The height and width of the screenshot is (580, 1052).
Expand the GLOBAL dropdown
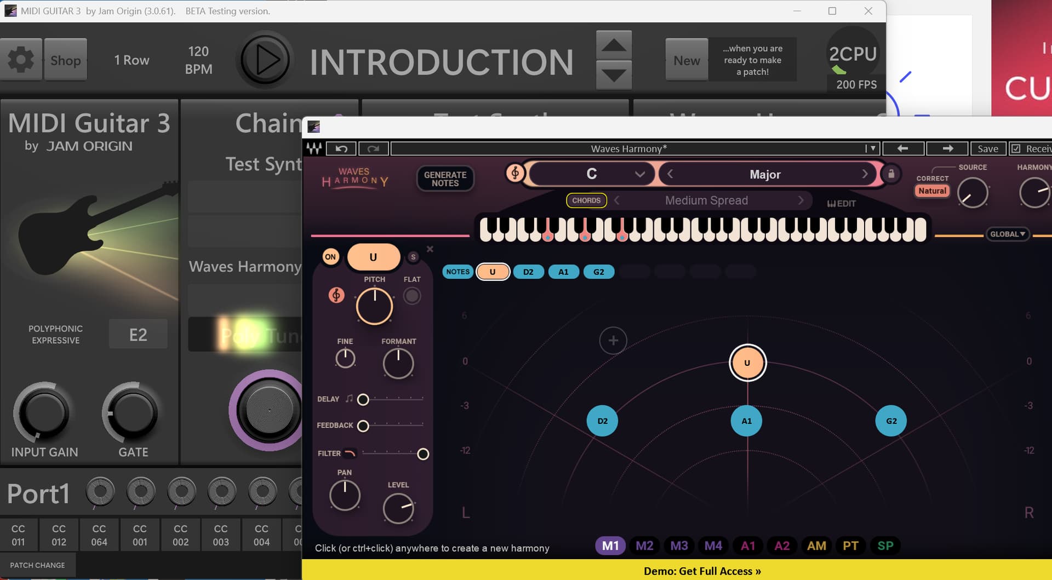coord(1007,234)
